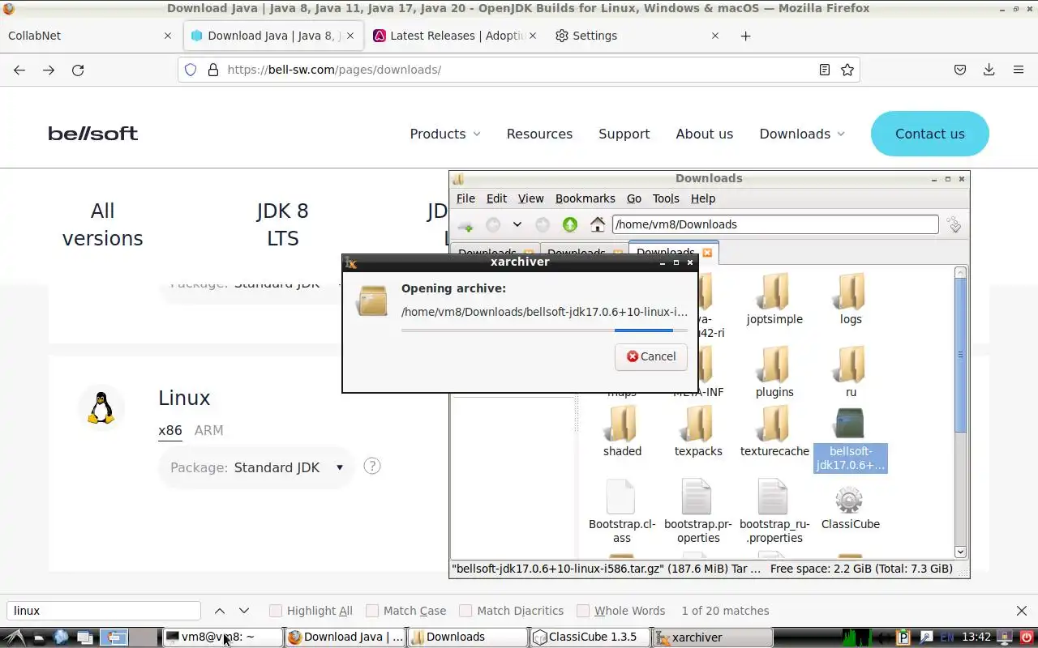
Task: Select the ru folder
Action: coord(851,373)
